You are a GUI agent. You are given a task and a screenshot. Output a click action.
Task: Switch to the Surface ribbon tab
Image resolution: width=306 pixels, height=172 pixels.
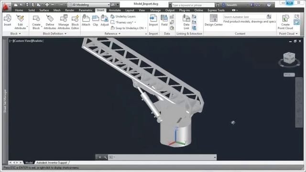44,11
